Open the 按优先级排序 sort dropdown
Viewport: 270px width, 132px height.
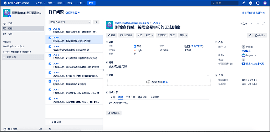point(70,22)
